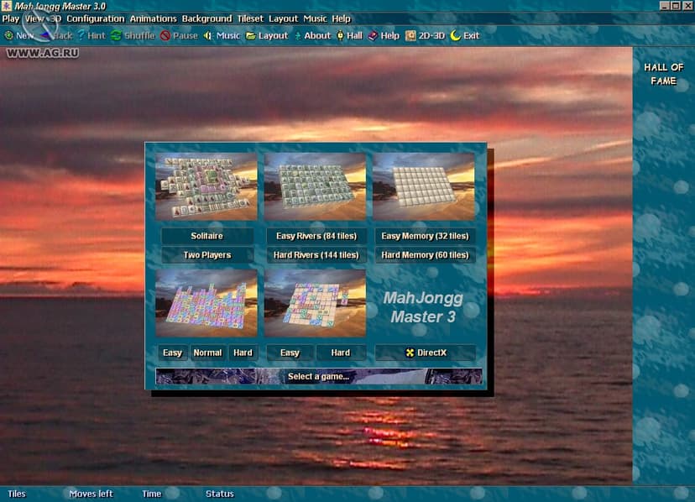Open the Background menu

click(206, 18)
